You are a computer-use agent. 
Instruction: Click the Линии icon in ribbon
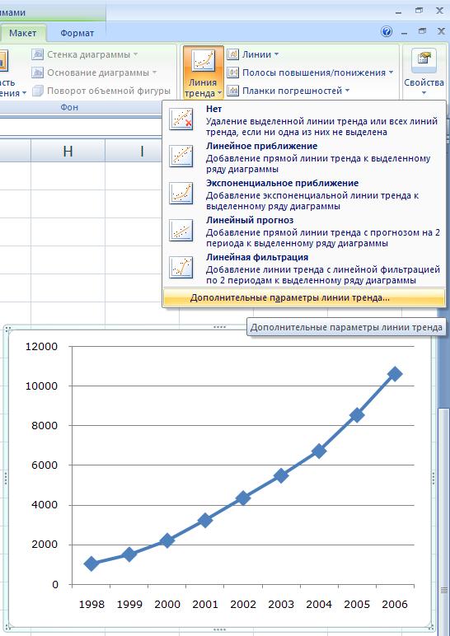232,54
